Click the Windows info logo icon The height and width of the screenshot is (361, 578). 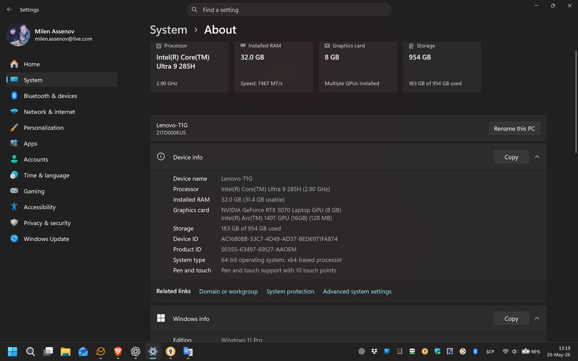pos(161,318)
